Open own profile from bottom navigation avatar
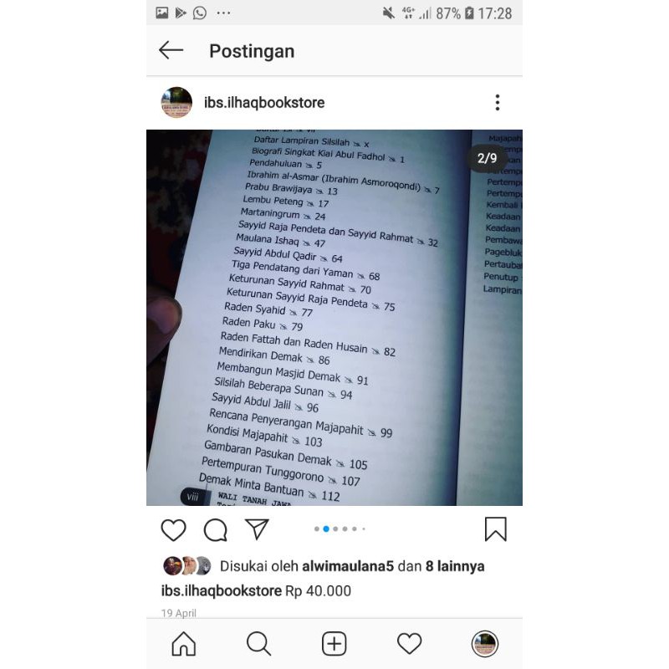669x669 pixels. [x=485, y=643]
